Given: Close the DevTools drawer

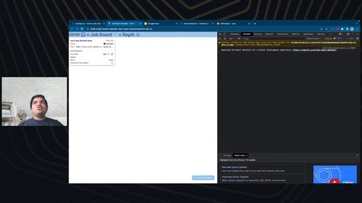Looking at the screenshot, I should 357,156.
